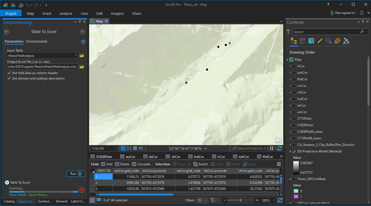Open coordinate display format dropdown

206,148
